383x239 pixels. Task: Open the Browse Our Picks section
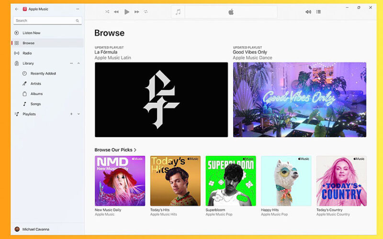(115, 150)
